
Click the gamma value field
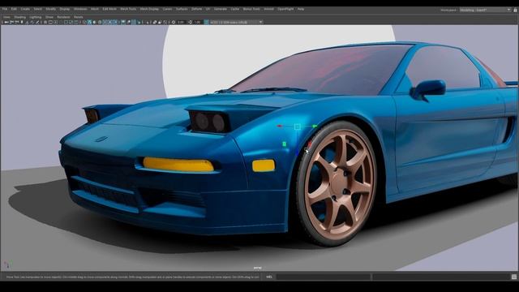pos(198,22)
